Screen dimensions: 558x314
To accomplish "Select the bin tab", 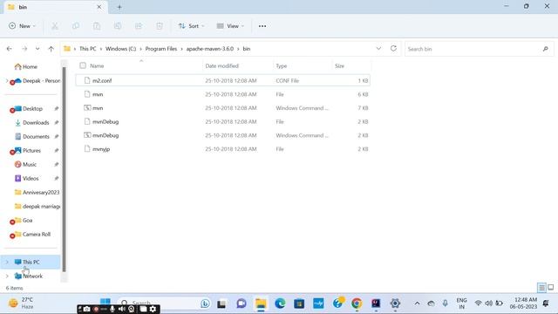I will point(56,7).
